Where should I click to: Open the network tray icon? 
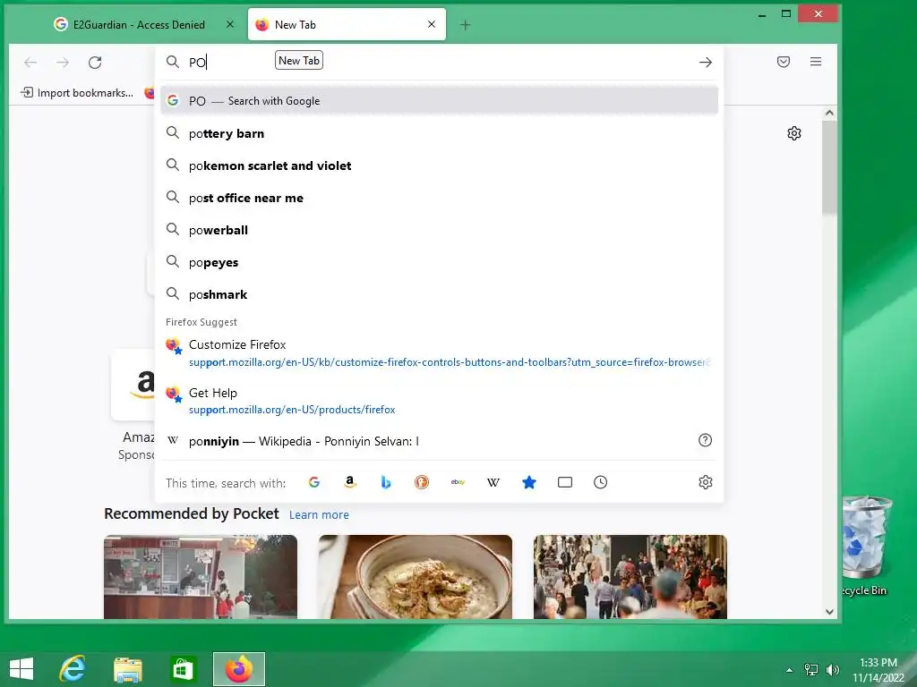[x=811, y=670]
